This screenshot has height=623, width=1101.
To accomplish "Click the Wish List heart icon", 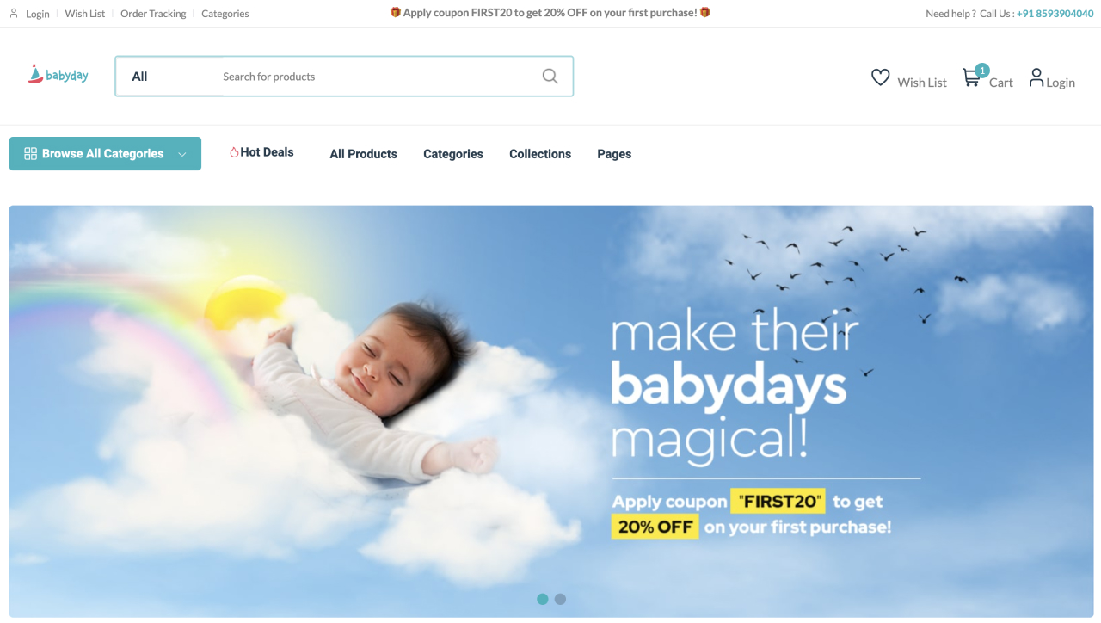I will [x=881, y=77].
